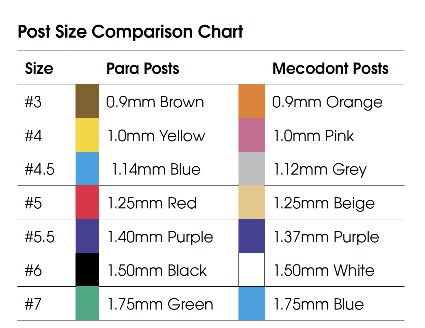
Task: Pick the red 1.25mm Para Posts swatch
Action: pos(87,202)
